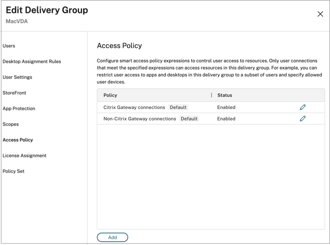
Task: Navigate to License Assignment
Action: pyautogui.click(x=24, y=156)
